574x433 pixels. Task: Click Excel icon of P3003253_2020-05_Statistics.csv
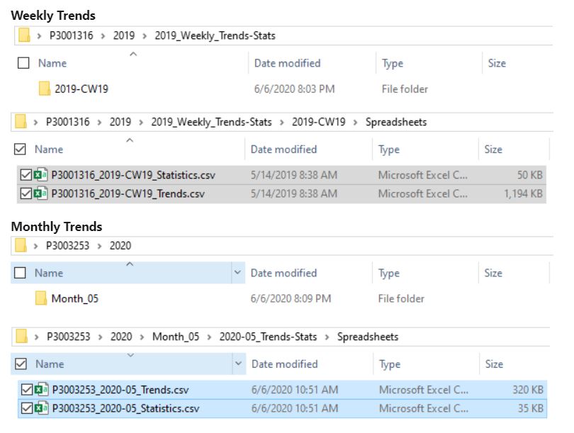pyautogui.click(x=41, y=408)
